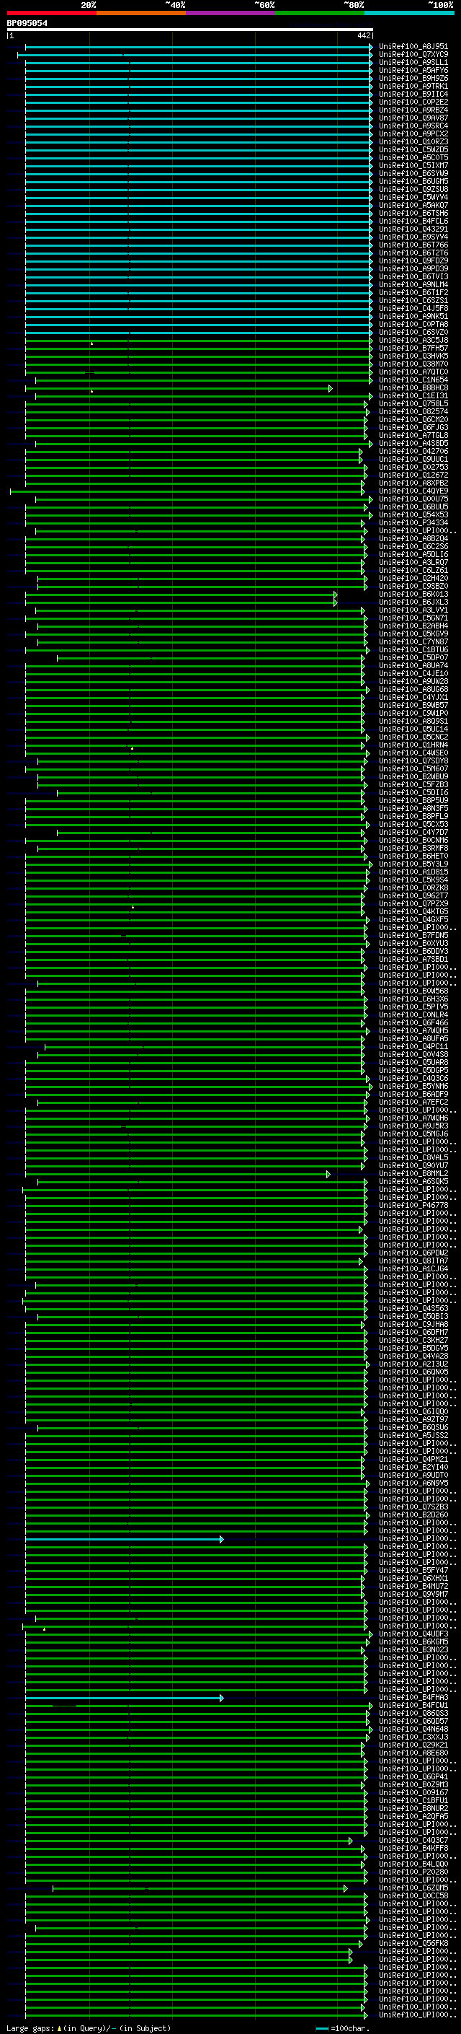Viewport: 461px width, 2034px height.
Task: Click arrowhead ending the UniRef100_B8BHC8 alignment
Action: pyautogui.click(x=330, y=388)
